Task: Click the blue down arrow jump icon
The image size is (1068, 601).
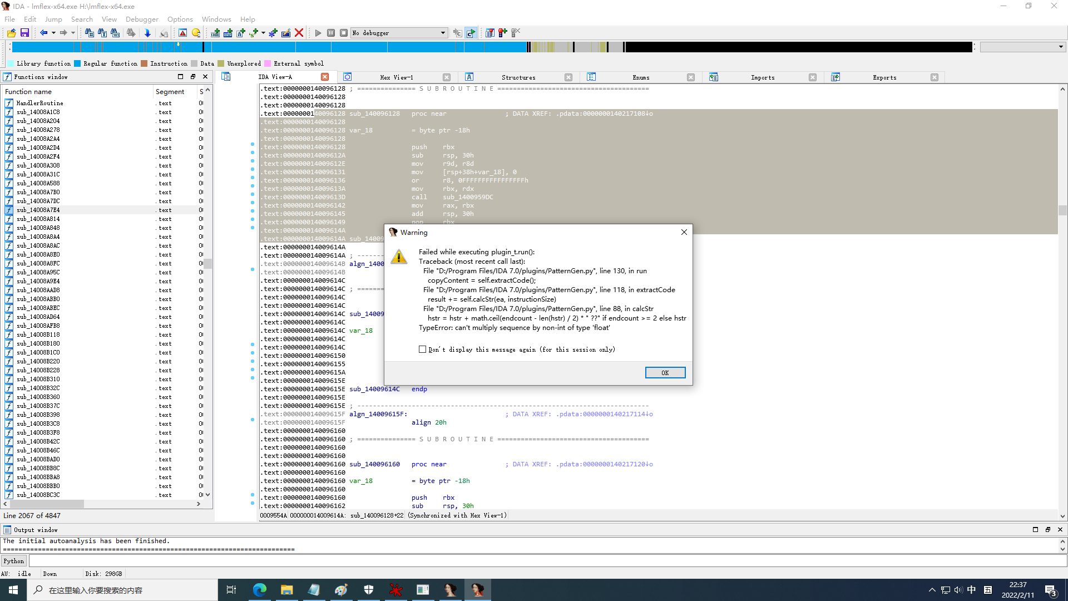Action: coord(147,33)
